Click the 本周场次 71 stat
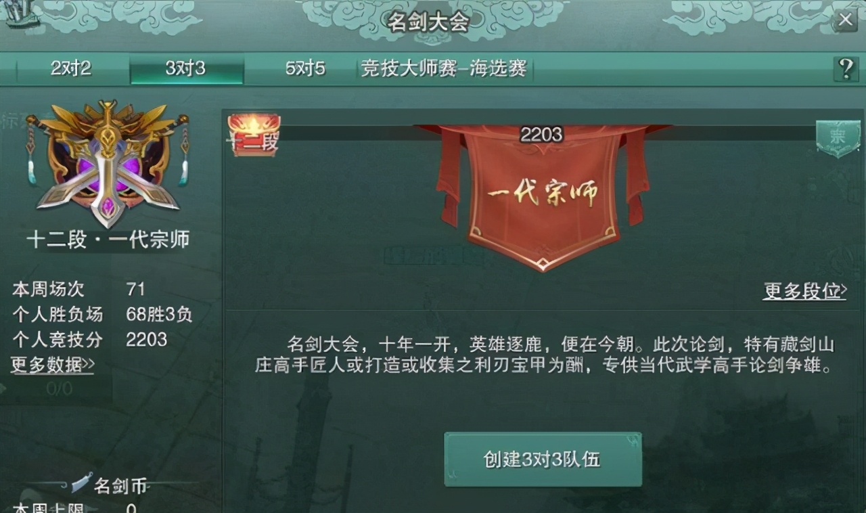 tap(78, 289)
